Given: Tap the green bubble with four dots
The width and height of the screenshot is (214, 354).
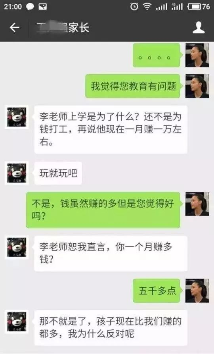Looking at the screenshot, I should click(157, 56).
